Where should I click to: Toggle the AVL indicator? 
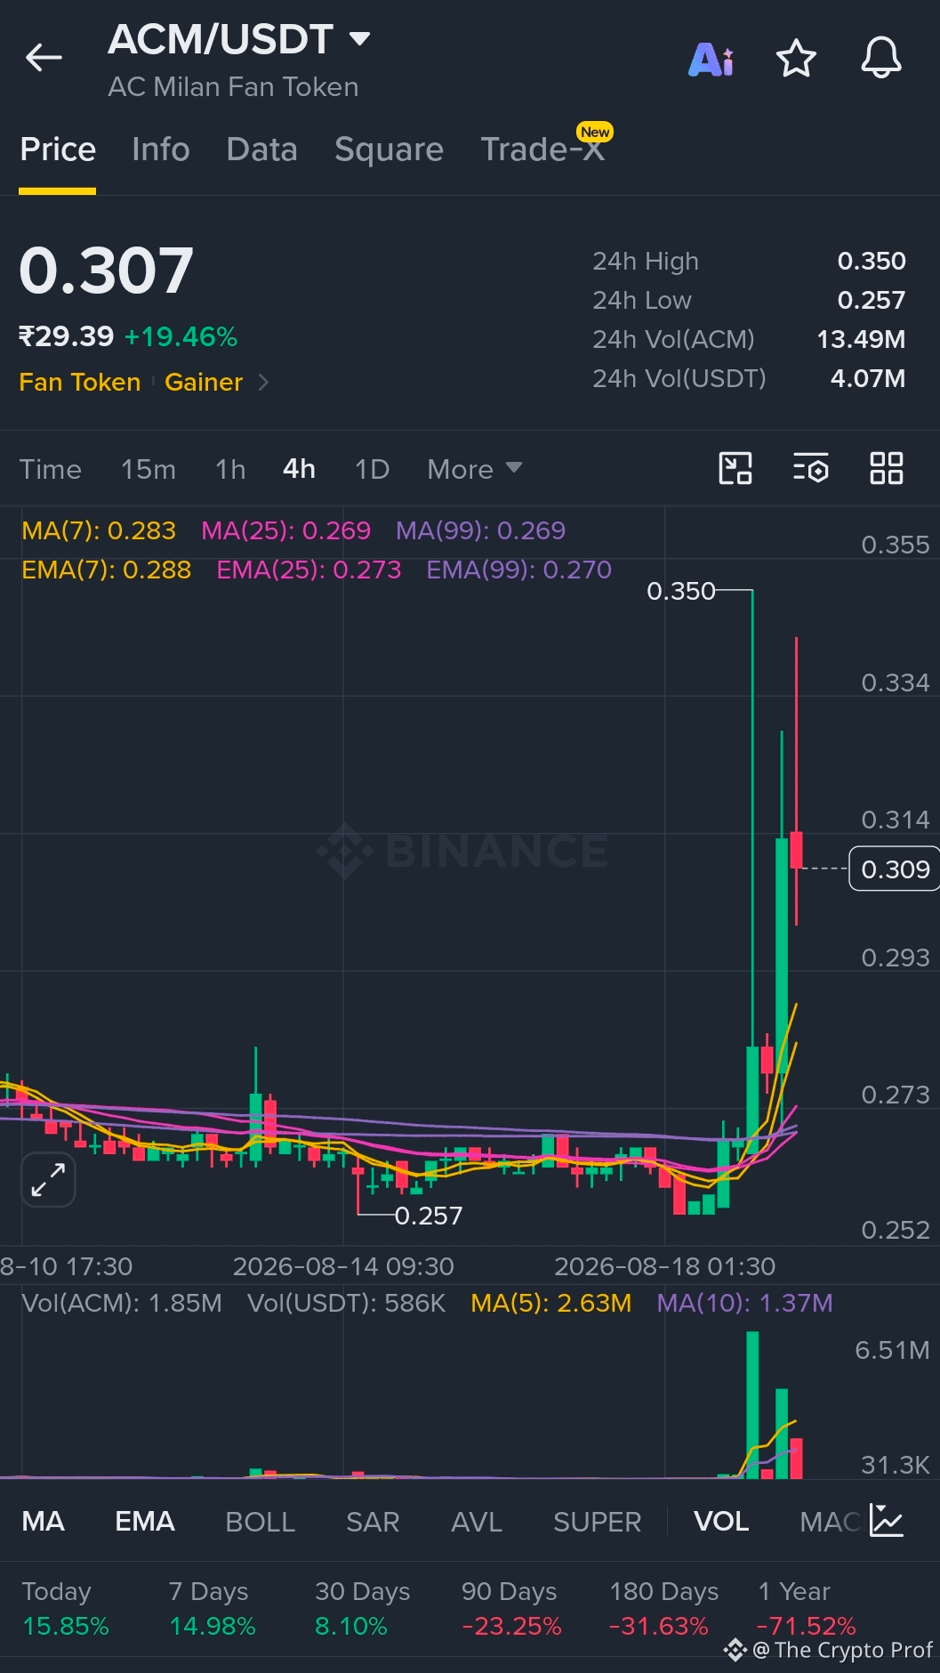477,1521
